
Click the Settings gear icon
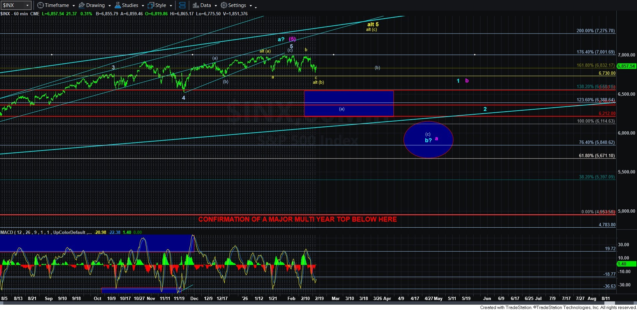click(224, 5)
